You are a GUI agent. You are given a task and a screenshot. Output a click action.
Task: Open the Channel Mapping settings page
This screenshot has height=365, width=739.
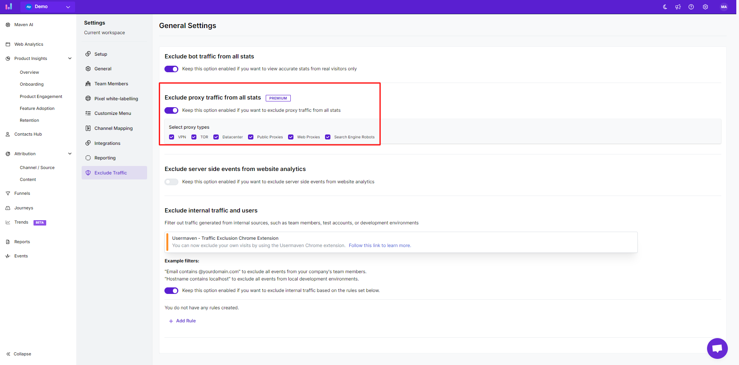113,128
